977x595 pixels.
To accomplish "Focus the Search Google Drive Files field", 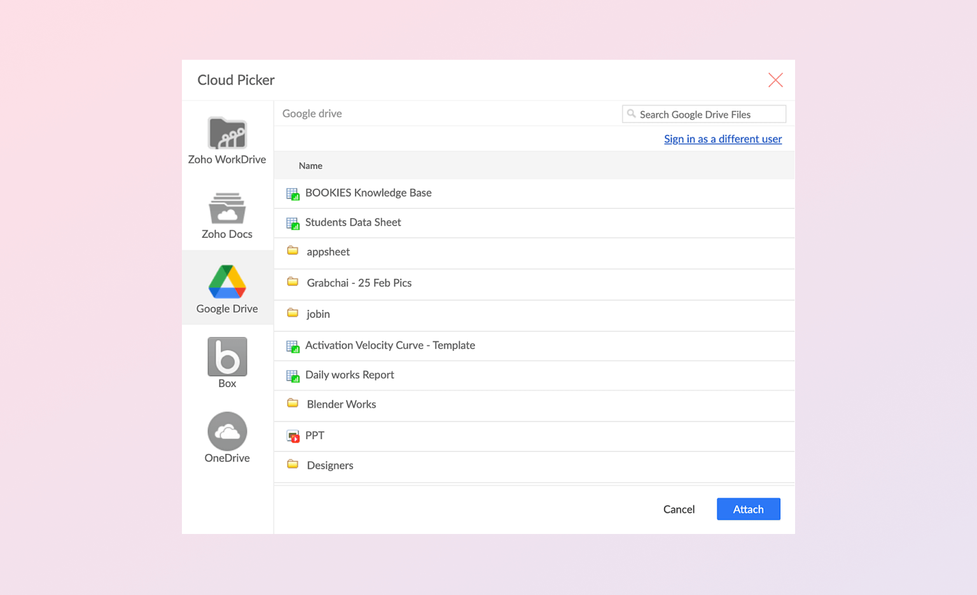I will point(704,114).
